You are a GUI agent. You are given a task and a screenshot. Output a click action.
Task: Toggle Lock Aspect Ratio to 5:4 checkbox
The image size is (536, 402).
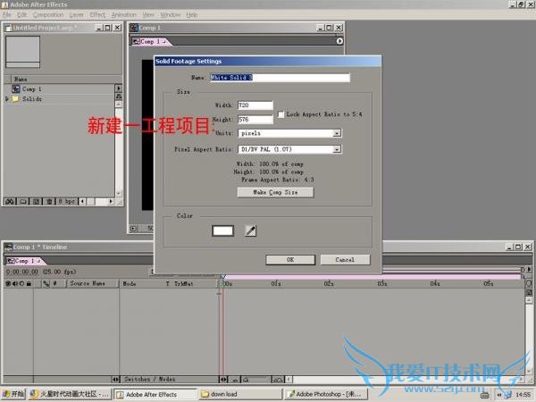coord(281,114)
